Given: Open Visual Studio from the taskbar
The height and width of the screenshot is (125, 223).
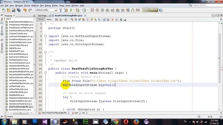Looking at the screenshot, I should (x=45, y=122).
